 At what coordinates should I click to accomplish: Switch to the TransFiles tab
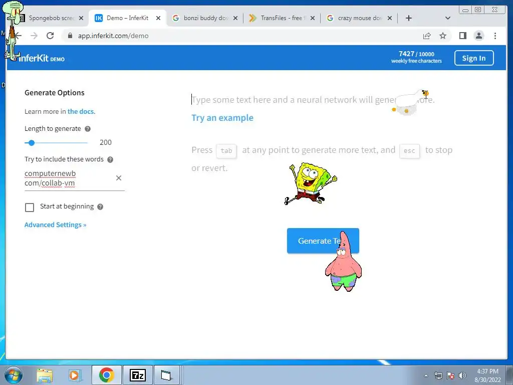[282, 18]
